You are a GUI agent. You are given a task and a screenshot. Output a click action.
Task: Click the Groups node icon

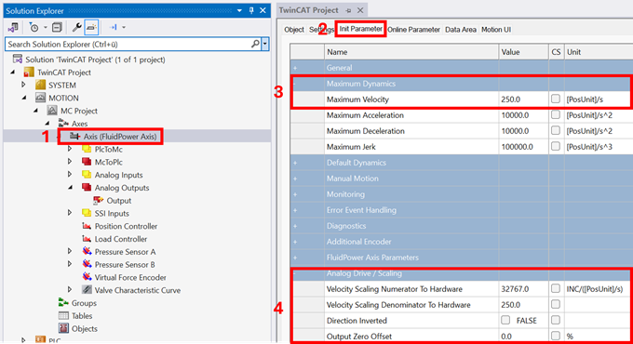63,303
